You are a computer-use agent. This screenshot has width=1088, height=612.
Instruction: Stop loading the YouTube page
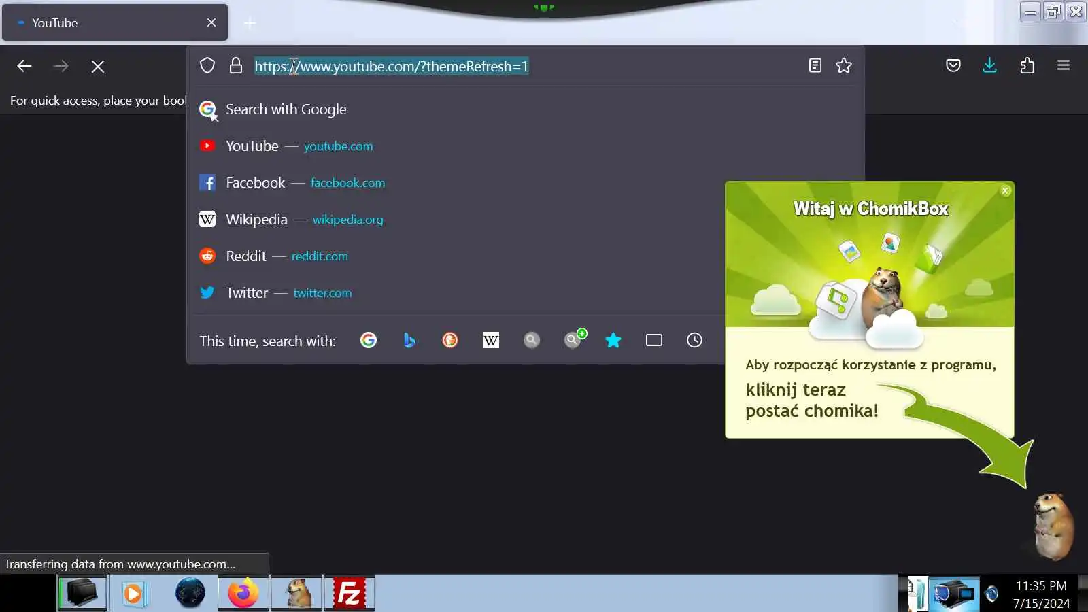pyautogui.click(x=98, y=66)
